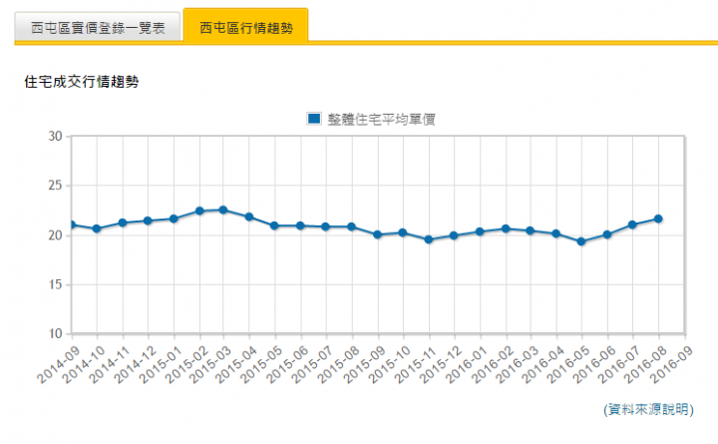Click the 整體住宅平均單價 legend label
718x444 pixels.
[381, 119]
